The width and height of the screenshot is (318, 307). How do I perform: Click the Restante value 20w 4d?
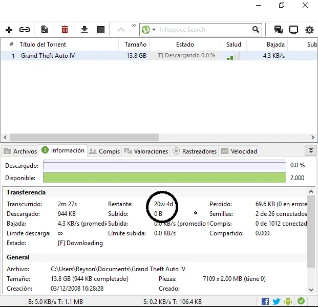click(x=163, y=204)
